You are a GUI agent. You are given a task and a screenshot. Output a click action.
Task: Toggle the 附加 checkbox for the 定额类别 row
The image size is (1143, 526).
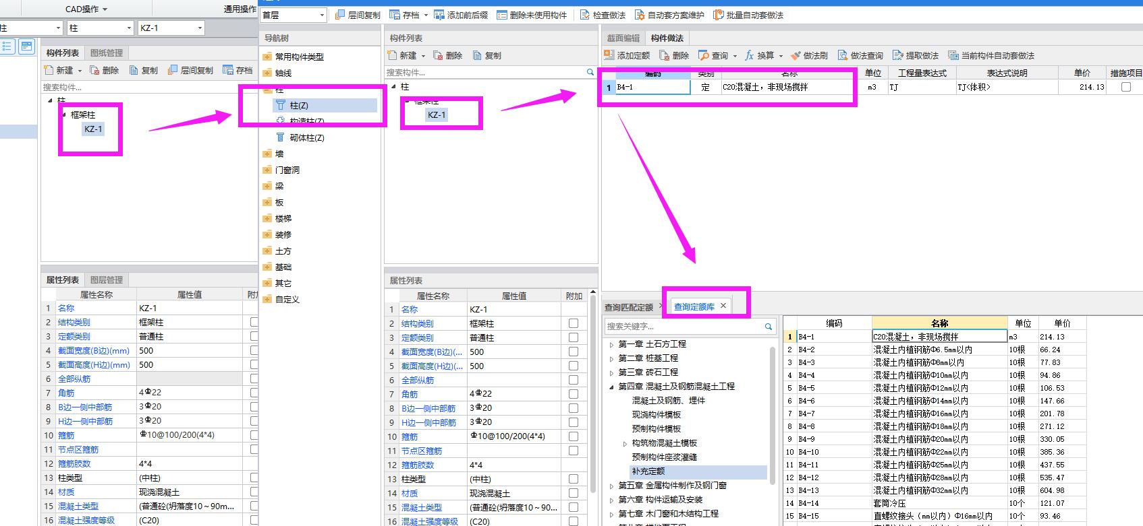(574, 337)
